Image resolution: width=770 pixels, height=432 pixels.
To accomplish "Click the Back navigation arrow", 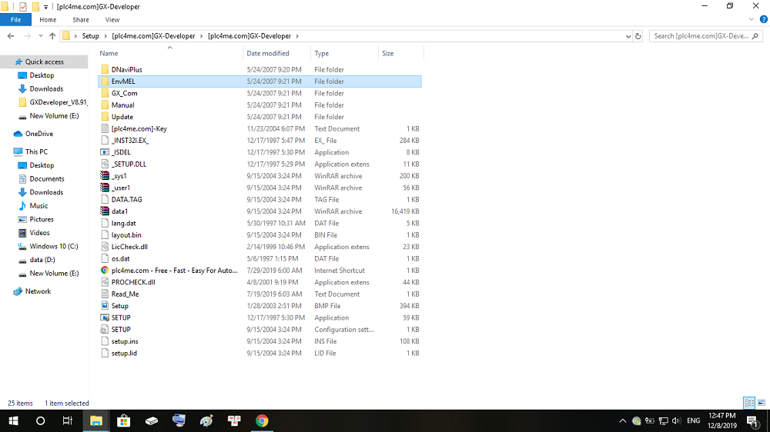I will click(12, 36).
